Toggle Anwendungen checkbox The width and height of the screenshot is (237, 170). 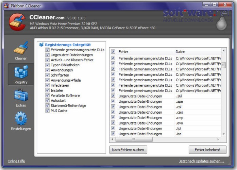click(x=47, y=70)
